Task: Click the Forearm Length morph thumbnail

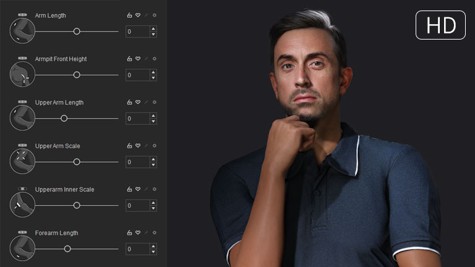Action: [x=22, y=248]
